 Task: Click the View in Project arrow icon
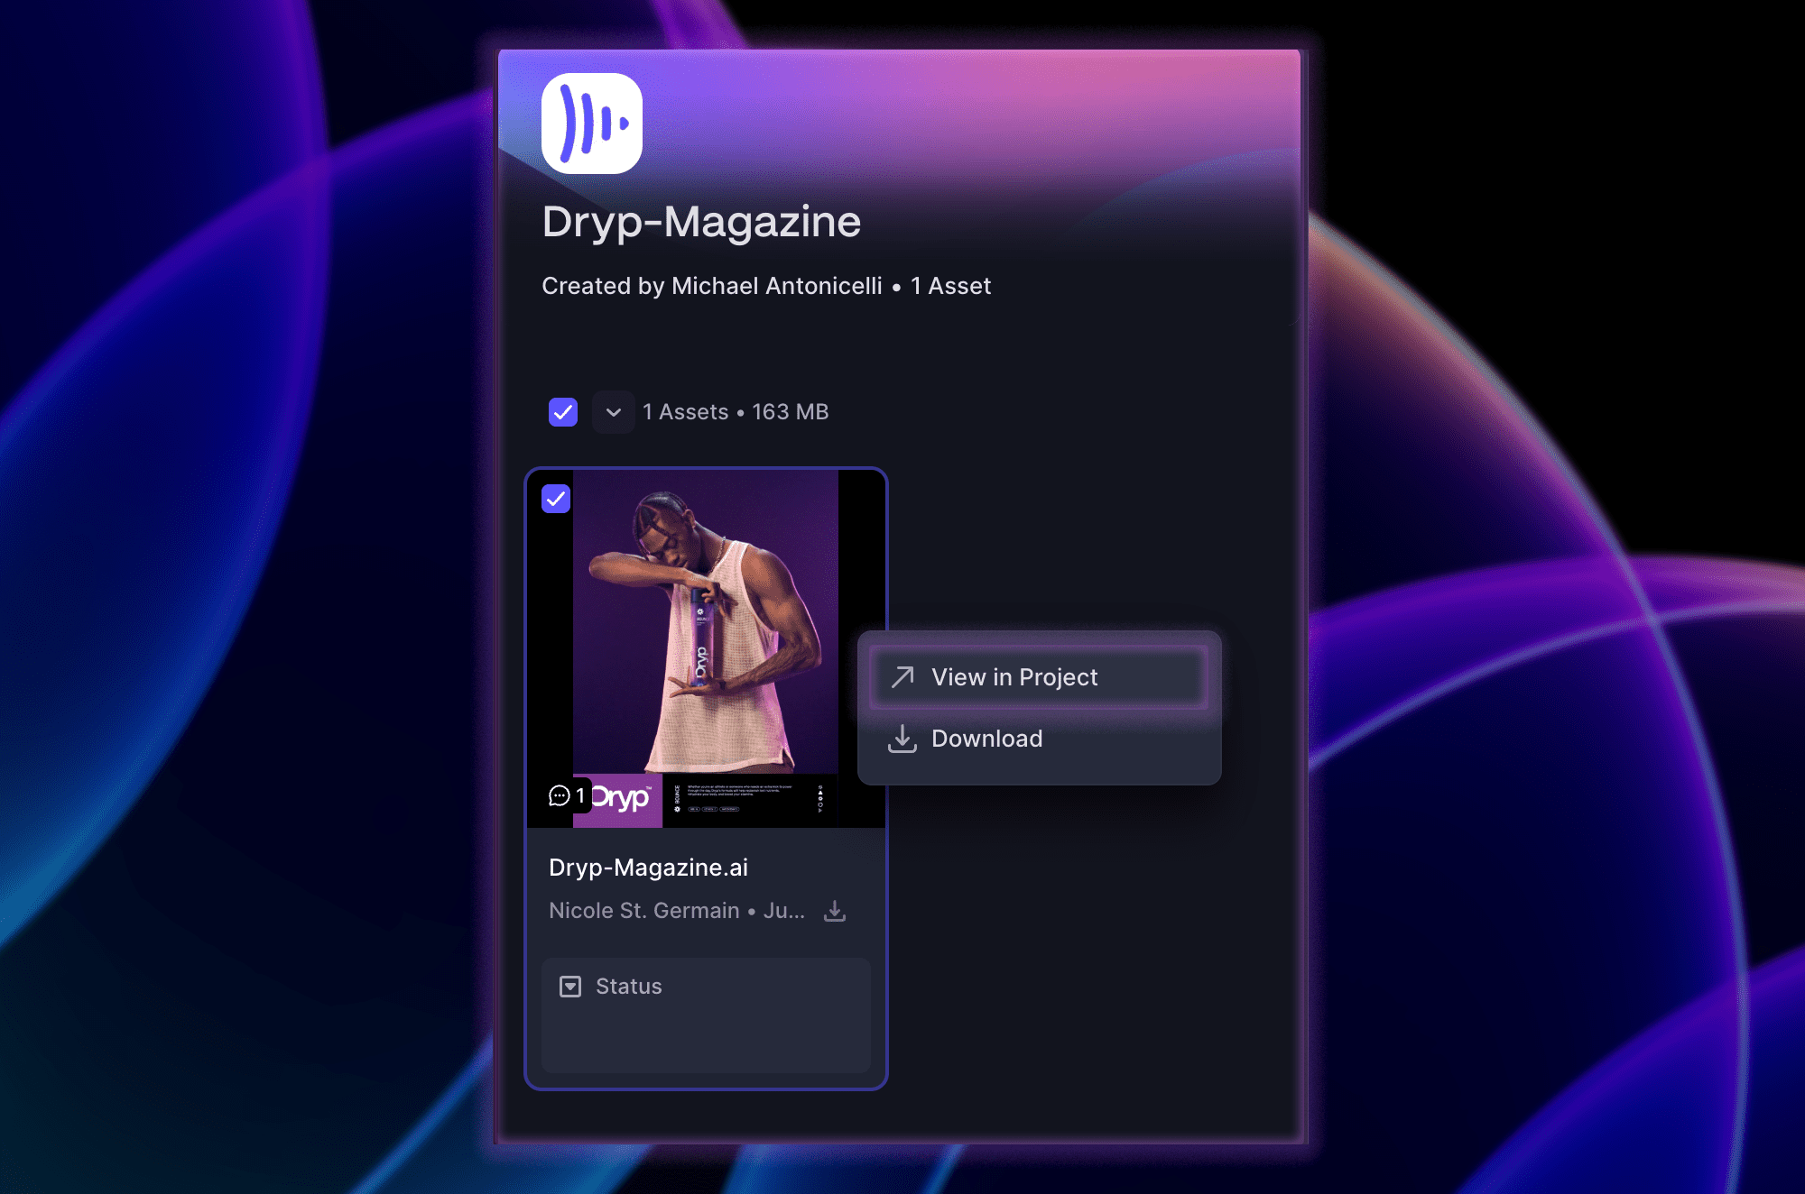coord(902,677)
